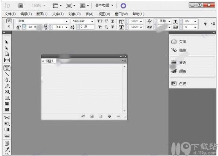Click the CS Live circle icon

(x=124, y=6)
